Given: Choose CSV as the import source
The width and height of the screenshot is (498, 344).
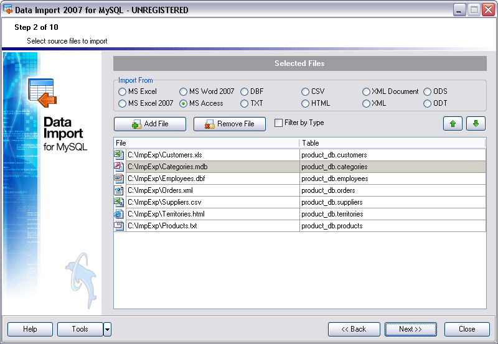Looking at the screenshot, I should coord(306,91).
